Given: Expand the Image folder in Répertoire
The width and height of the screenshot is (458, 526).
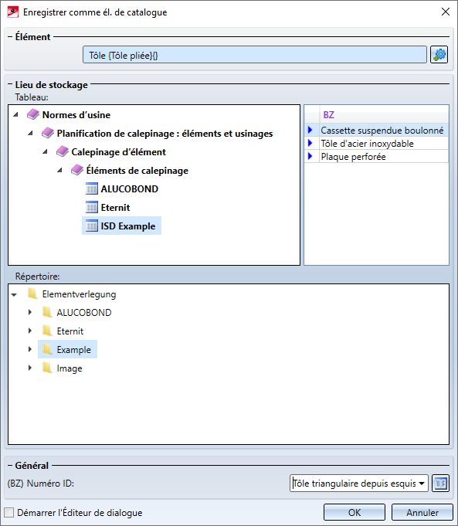Looking at the screenshot, I should pyautogui.click(x=30, y=368).
